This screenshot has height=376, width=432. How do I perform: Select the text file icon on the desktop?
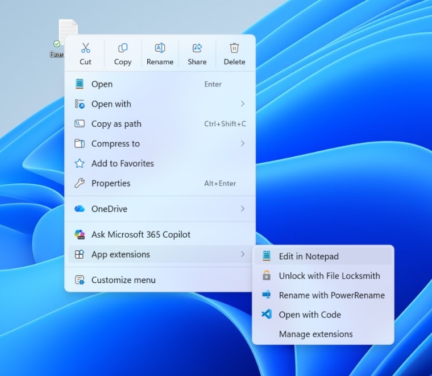pyautogui.click(x=68, y=27)
